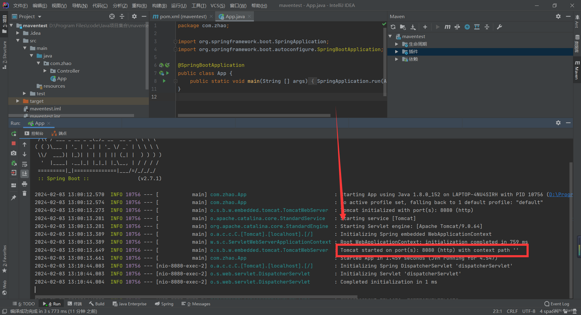
Task: Select App class in the project tree
Action: point(58,79)
